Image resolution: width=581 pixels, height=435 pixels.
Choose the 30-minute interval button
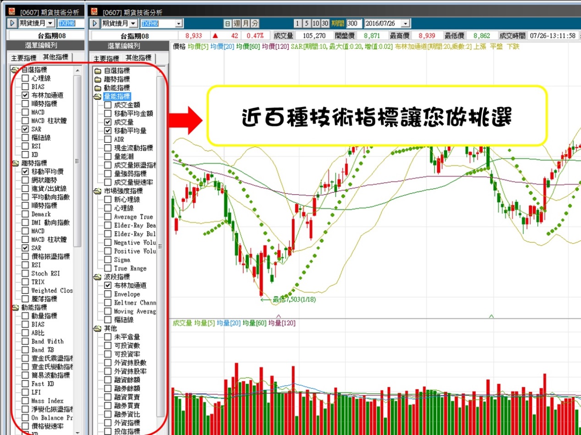[x=325, y=23]
